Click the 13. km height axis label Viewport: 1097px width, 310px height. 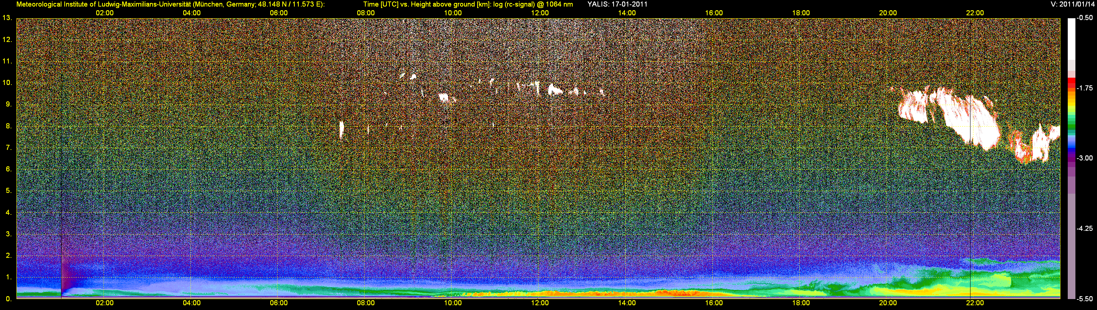(7, 18)
